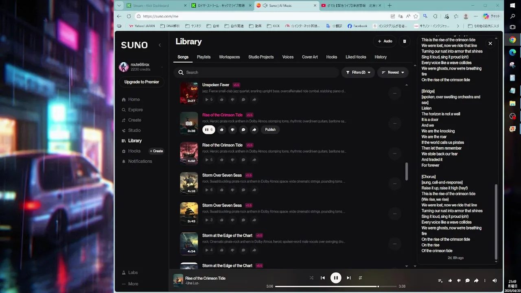Refresh the browser page
Screen dimensions: 521x293
[129, 16]
